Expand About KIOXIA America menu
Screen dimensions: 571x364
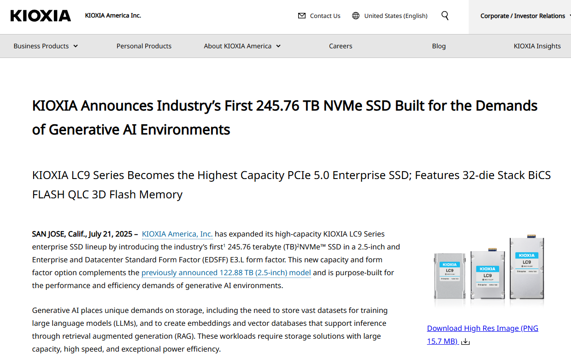242,46
